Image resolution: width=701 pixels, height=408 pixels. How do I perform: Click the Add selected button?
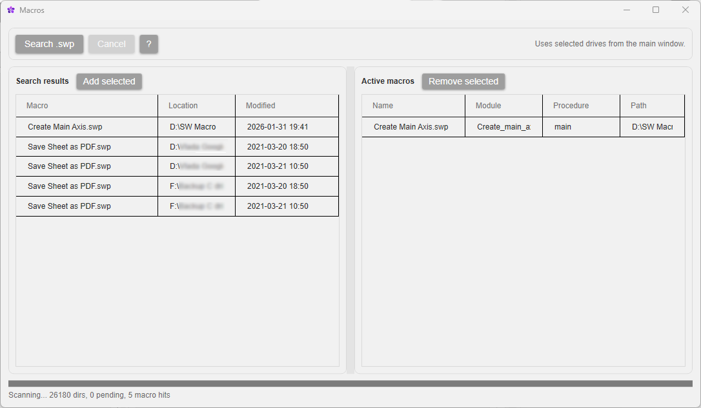108,81
